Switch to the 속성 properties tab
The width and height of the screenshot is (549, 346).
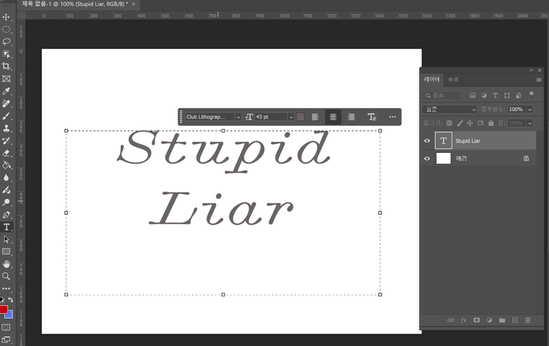[453, 79]
